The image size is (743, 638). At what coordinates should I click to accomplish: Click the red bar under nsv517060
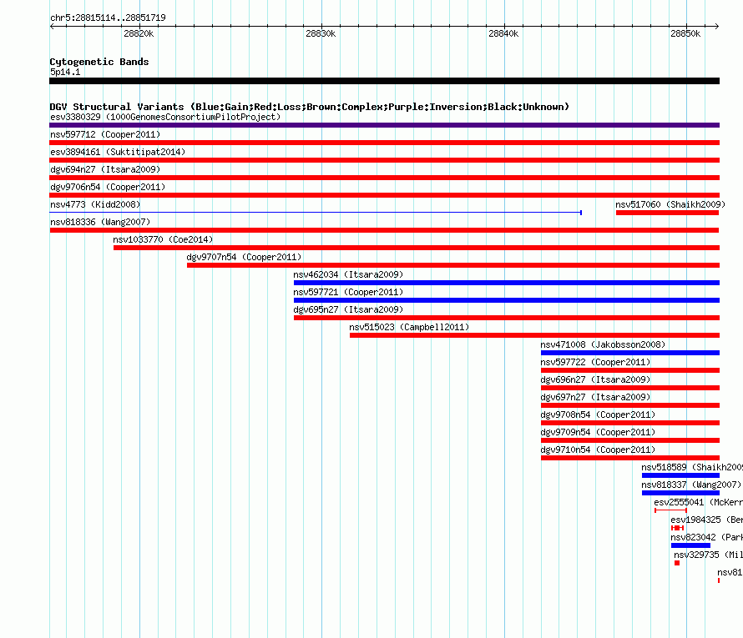click(667, 213)
